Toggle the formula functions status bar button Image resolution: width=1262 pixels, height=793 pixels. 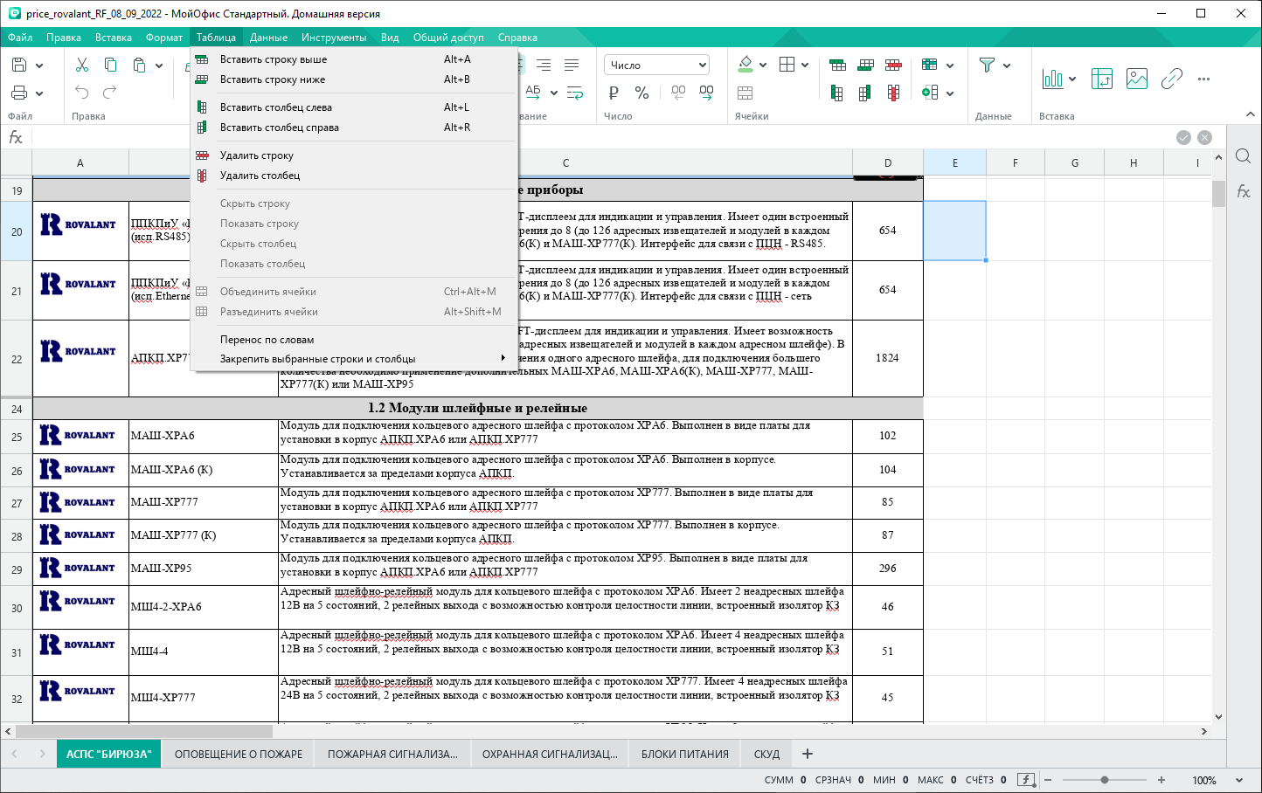pos(1026,780)
